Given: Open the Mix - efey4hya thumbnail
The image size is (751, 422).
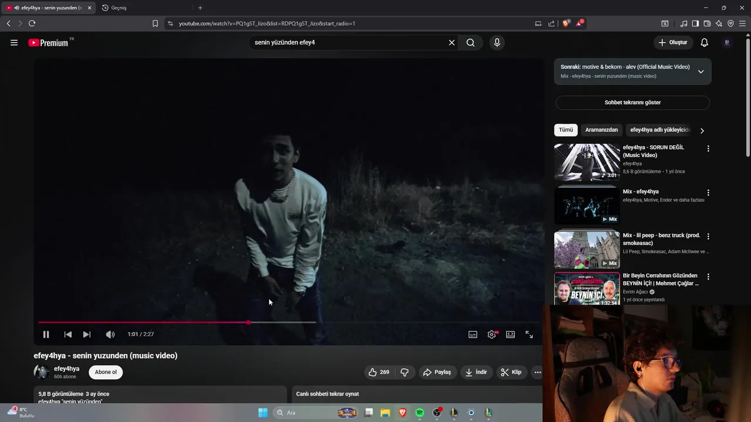Looking at the screenshot, I should pos(587,206).
